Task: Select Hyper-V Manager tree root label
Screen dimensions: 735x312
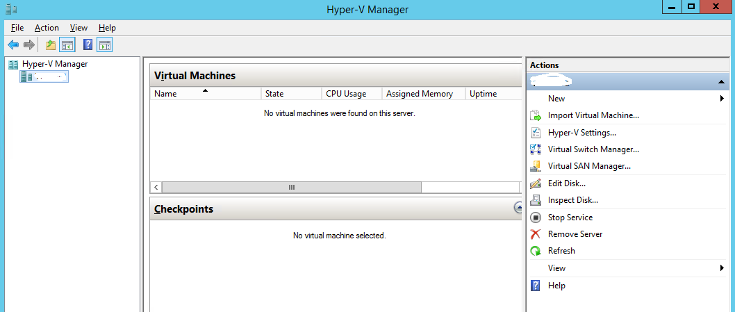Action: coord(55,65)
